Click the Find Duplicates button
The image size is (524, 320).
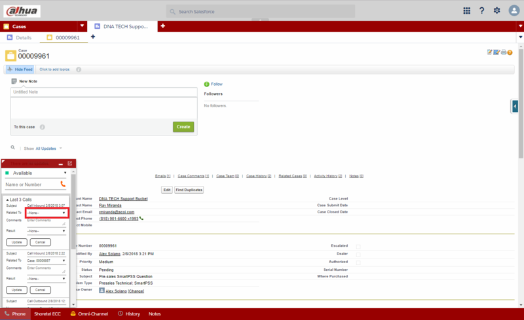point(189,190)
